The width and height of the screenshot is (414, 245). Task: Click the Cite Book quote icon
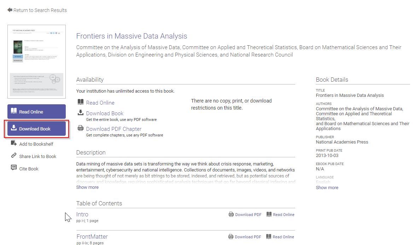pos(14,168)
